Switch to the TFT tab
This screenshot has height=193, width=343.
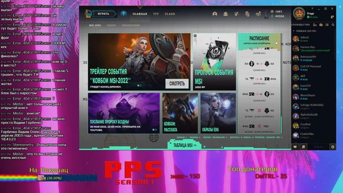[156, 14]
